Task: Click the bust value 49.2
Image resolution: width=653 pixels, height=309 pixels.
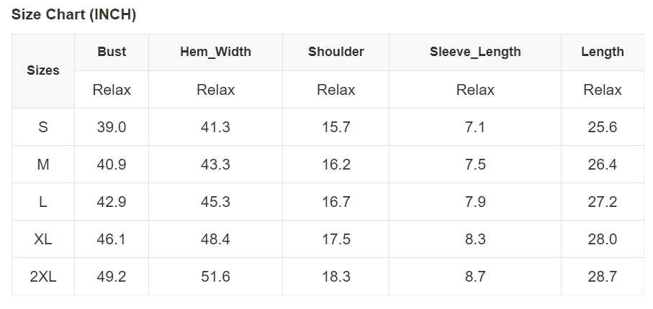Action: (112, 277)
